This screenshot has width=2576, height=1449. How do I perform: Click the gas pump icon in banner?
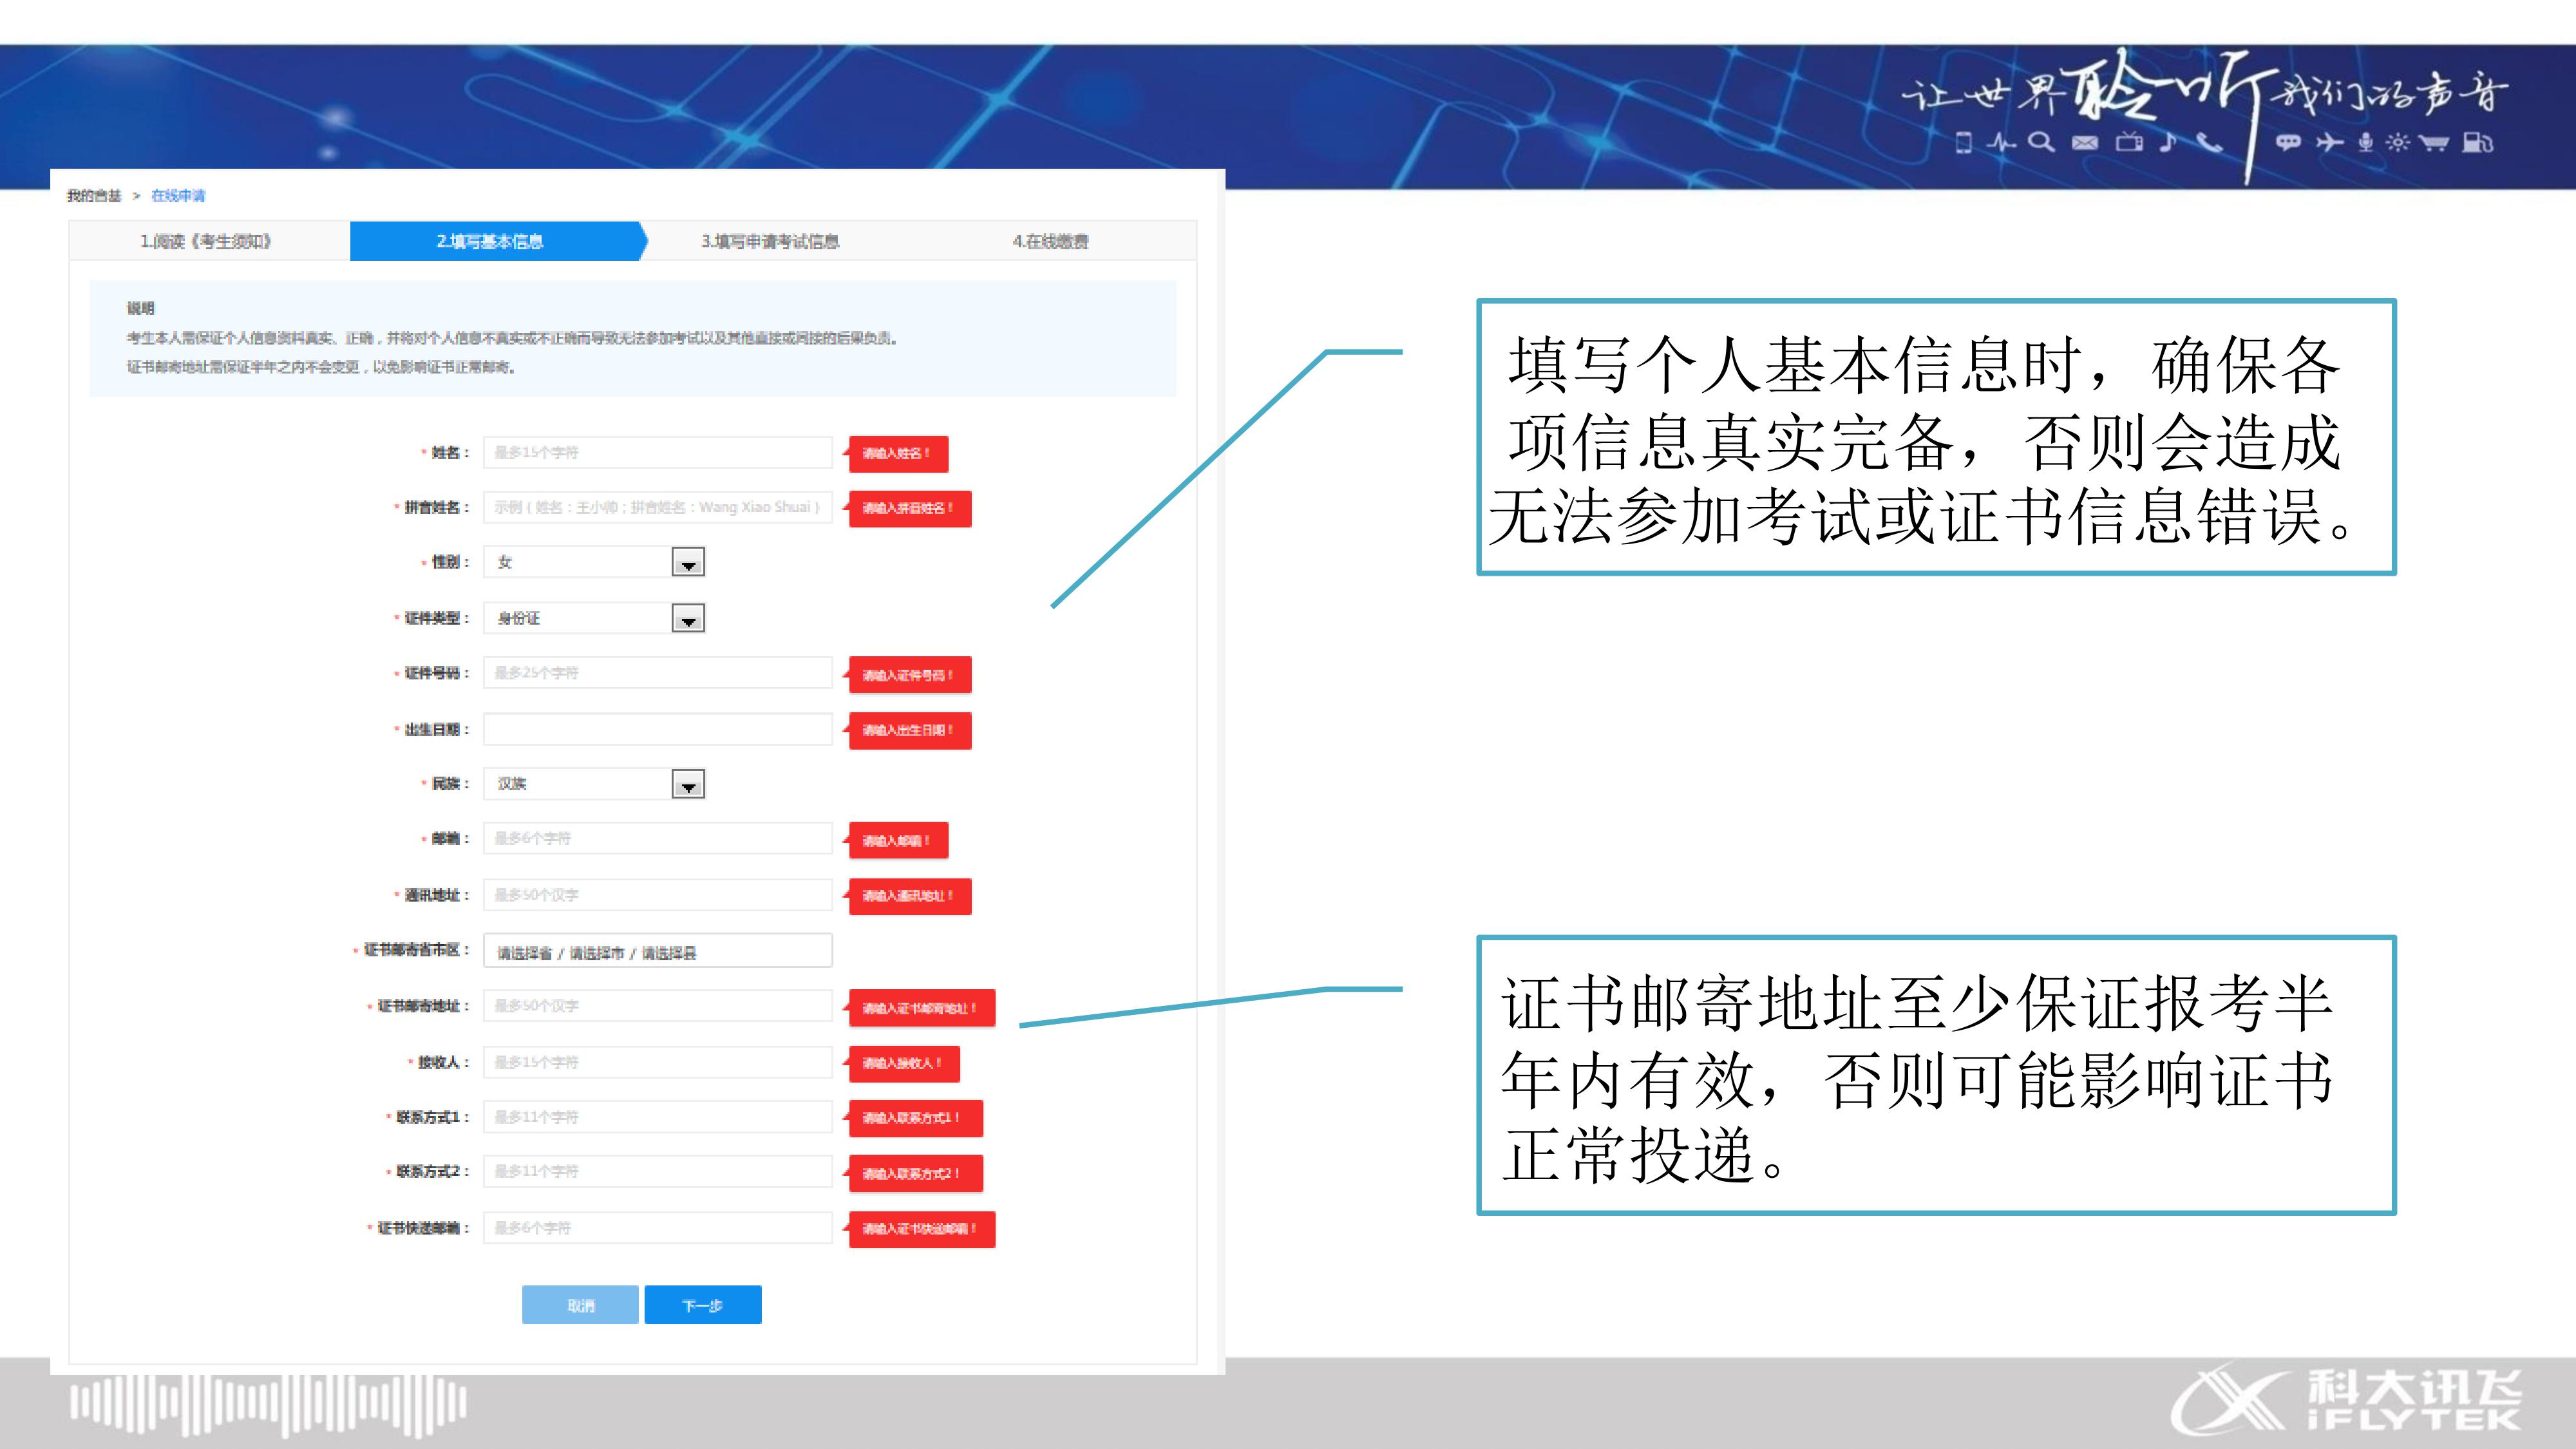2476,143
